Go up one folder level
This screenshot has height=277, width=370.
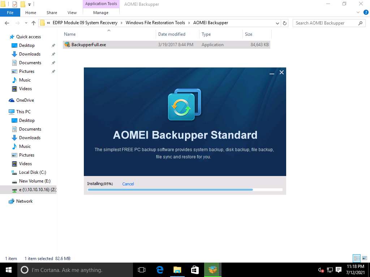pos(34,23)
